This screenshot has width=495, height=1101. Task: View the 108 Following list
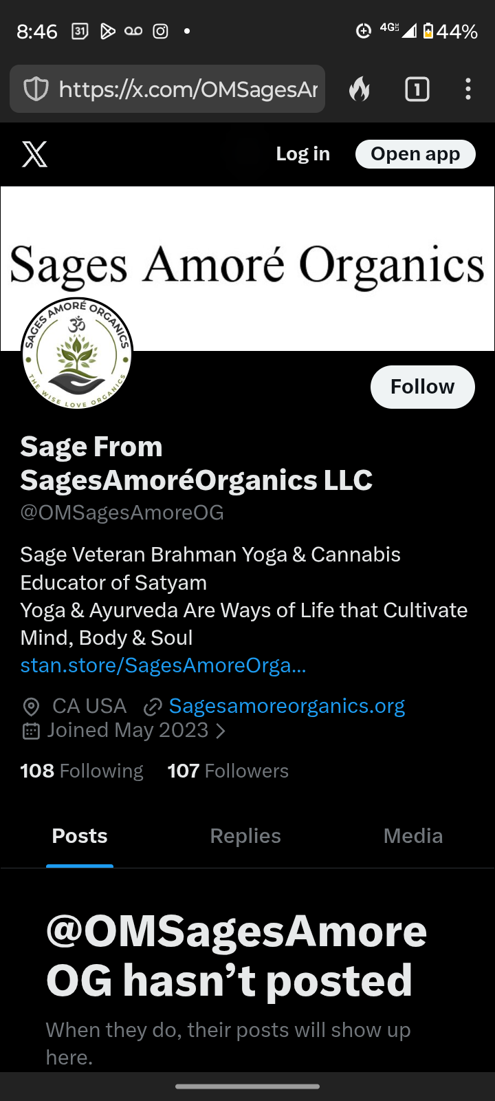tap(82, 771)
